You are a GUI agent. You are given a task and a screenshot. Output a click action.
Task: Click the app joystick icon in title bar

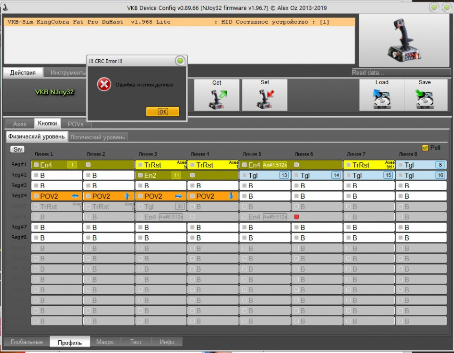coord(5,8)
